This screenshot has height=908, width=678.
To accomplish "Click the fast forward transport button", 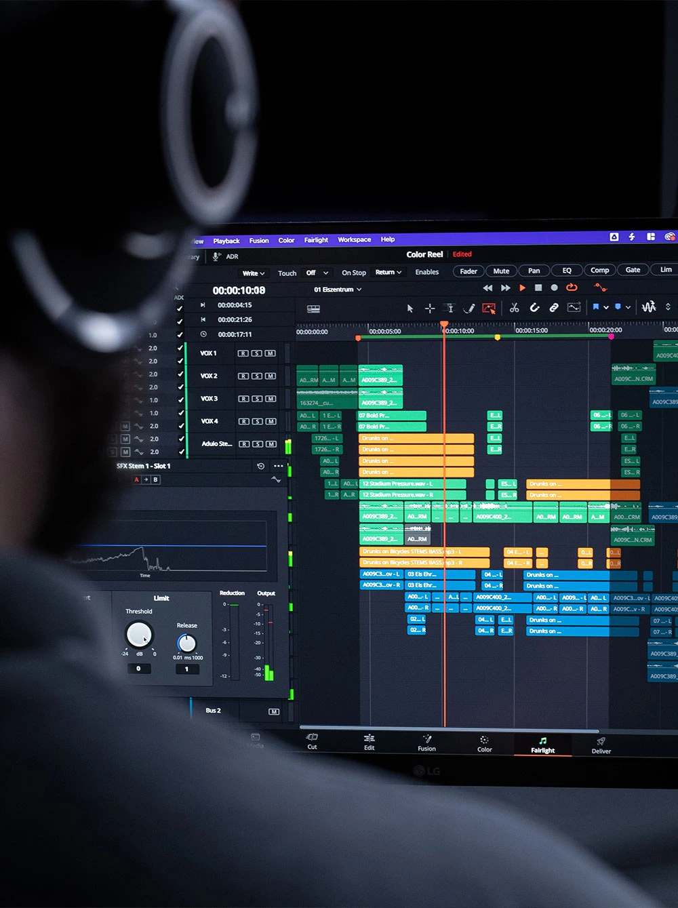I will [506, 288].
